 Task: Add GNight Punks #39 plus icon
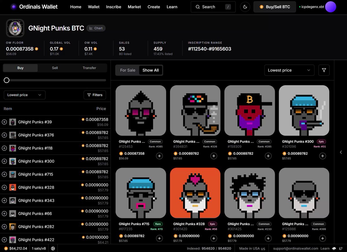pos(4,122)
